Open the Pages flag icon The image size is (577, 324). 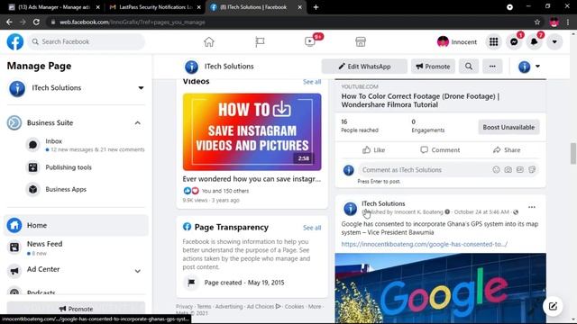pos(260,42)
